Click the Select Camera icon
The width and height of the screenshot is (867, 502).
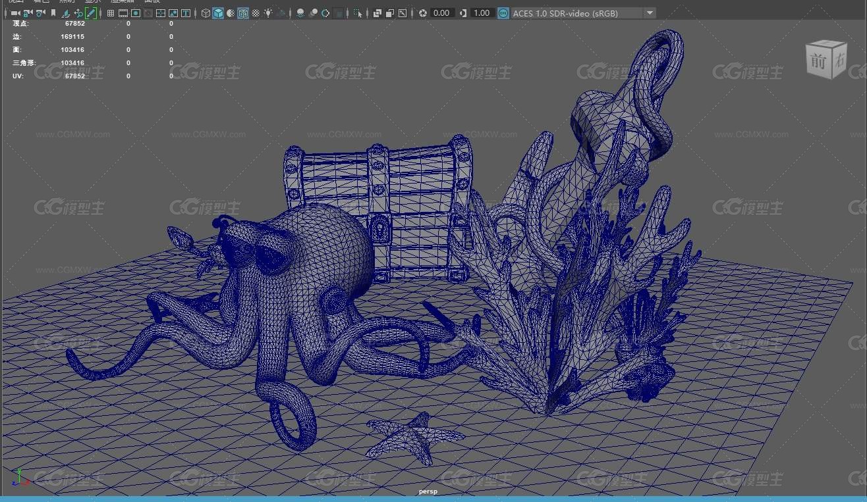(15, 13)
